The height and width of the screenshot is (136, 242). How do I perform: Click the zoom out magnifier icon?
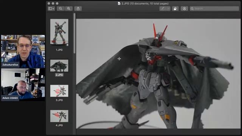(60, 9)
